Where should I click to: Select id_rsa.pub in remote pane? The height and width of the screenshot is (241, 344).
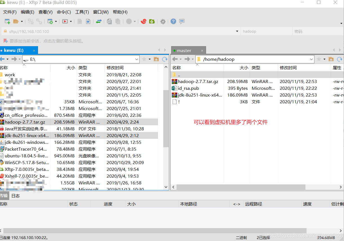click(x=257, y=88)
